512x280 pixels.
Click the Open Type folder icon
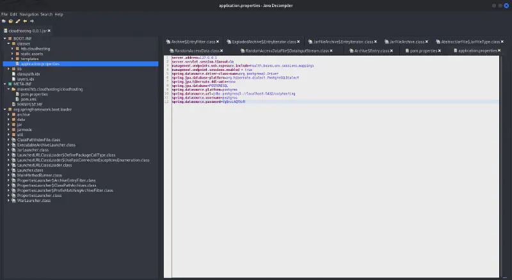coord(10,20)
